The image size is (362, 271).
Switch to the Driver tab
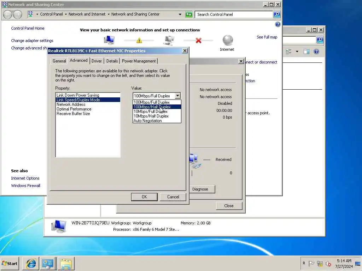[x=97, y=61]
